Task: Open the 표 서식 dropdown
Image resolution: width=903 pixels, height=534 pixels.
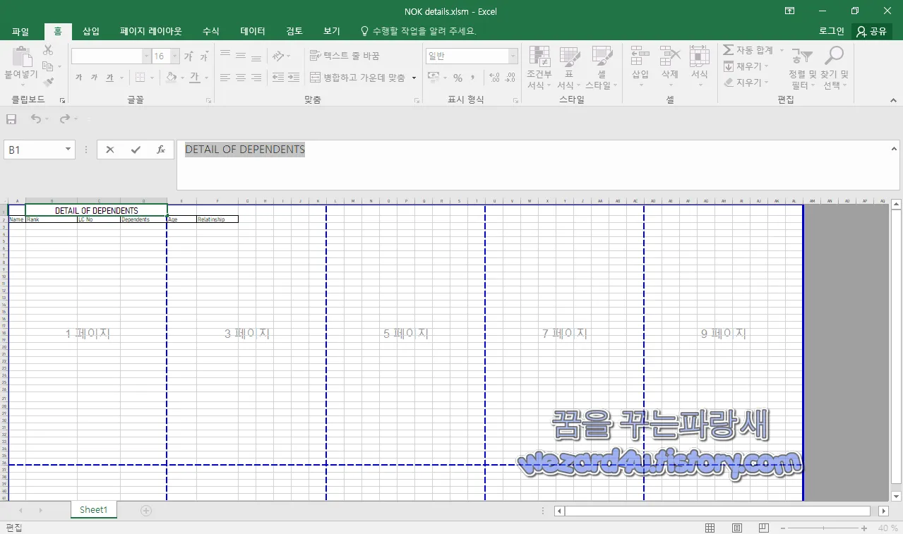Action: point(569,68)
